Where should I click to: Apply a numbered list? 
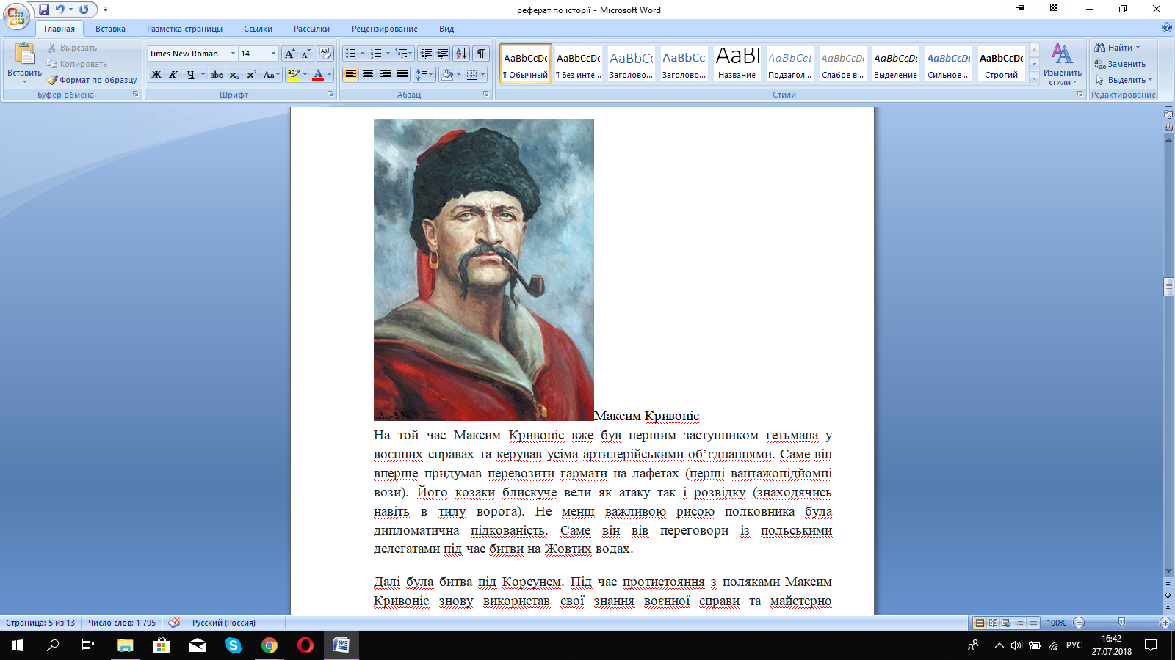pyautogui.click(x=376, y=54)
